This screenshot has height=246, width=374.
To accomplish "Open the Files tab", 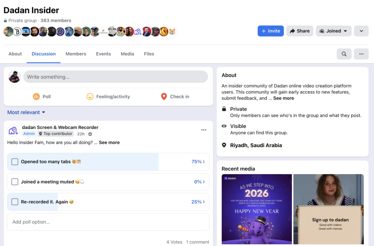I will coord(149,54).
